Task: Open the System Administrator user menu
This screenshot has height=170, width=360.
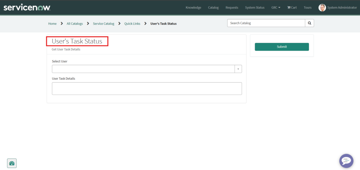Action: pyautogui.click(x=342, y=8)
